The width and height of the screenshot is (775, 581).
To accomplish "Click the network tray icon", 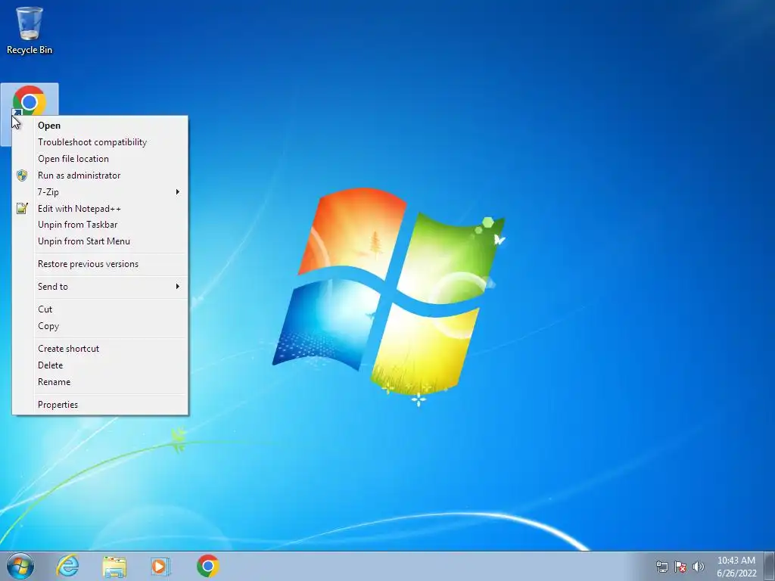I will tap(661, 567).
